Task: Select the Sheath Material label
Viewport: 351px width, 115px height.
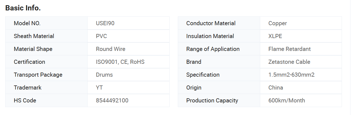Action: pyautogui.click(x=34, y=36)
